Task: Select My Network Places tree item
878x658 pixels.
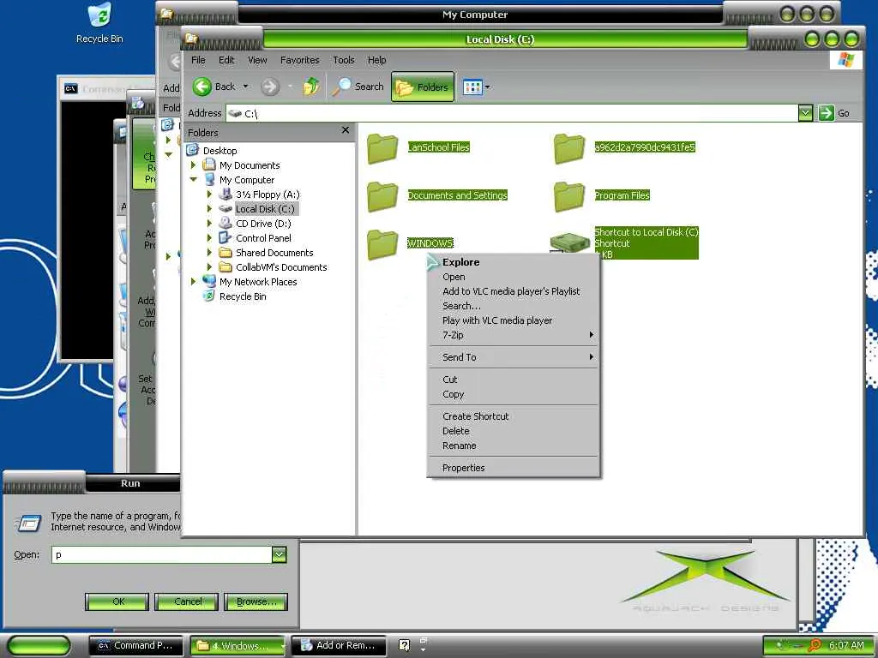Action: (258, 282)
